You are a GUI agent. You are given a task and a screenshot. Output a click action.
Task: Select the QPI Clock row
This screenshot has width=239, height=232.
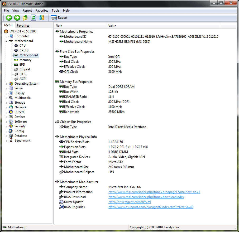91,72
